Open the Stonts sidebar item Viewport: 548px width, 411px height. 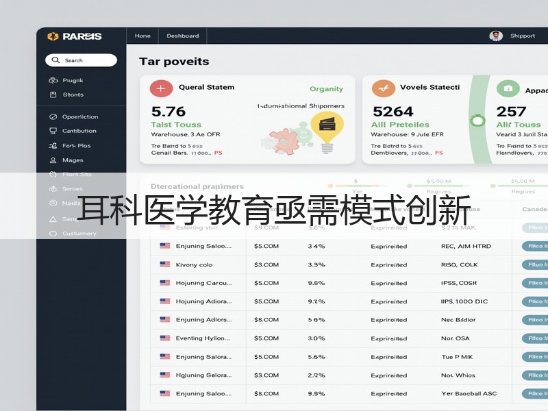click(73, 95)
